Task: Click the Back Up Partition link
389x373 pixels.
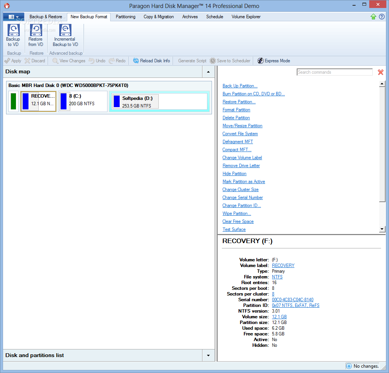Action: point(240,86)
